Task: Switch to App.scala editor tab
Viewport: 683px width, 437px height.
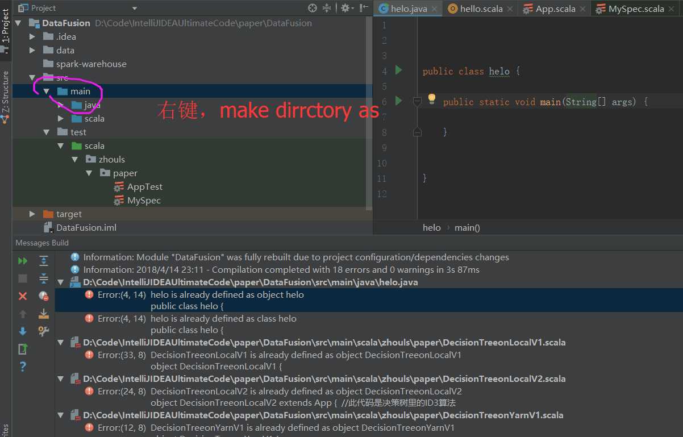Action: point(555,9)
